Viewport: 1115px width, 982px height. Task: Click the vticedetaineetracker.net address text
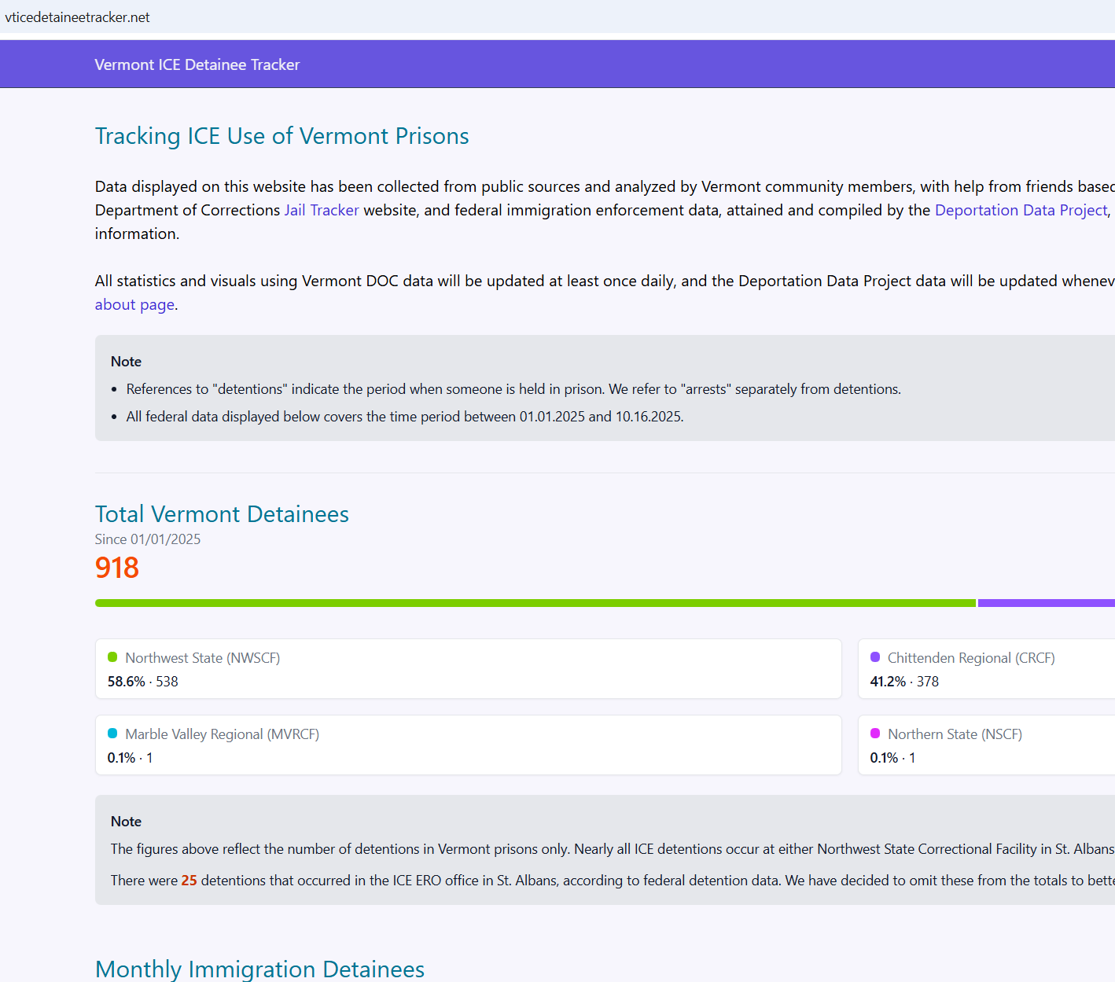click(x=77, y=17)
